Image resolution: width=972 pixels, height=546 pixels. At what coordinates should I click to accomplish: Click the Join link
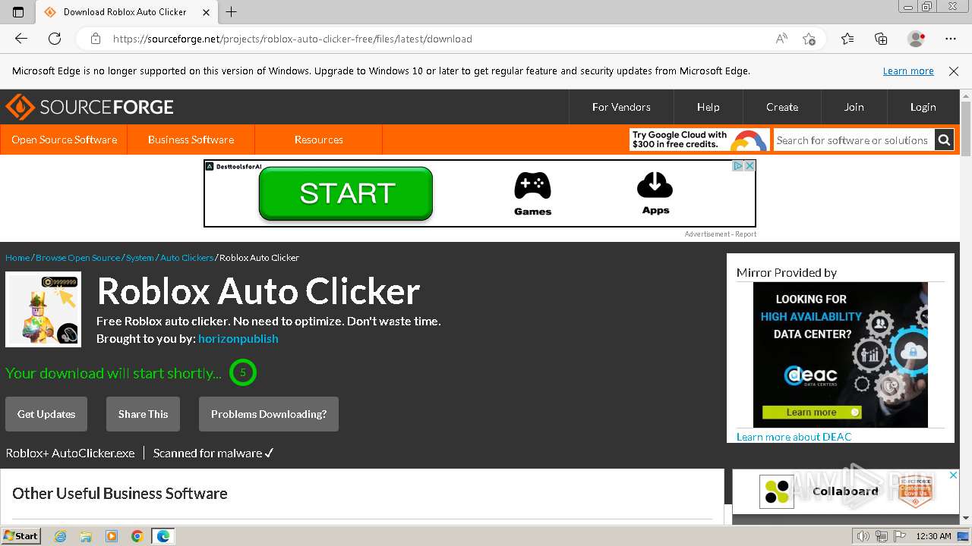[854, 107]
